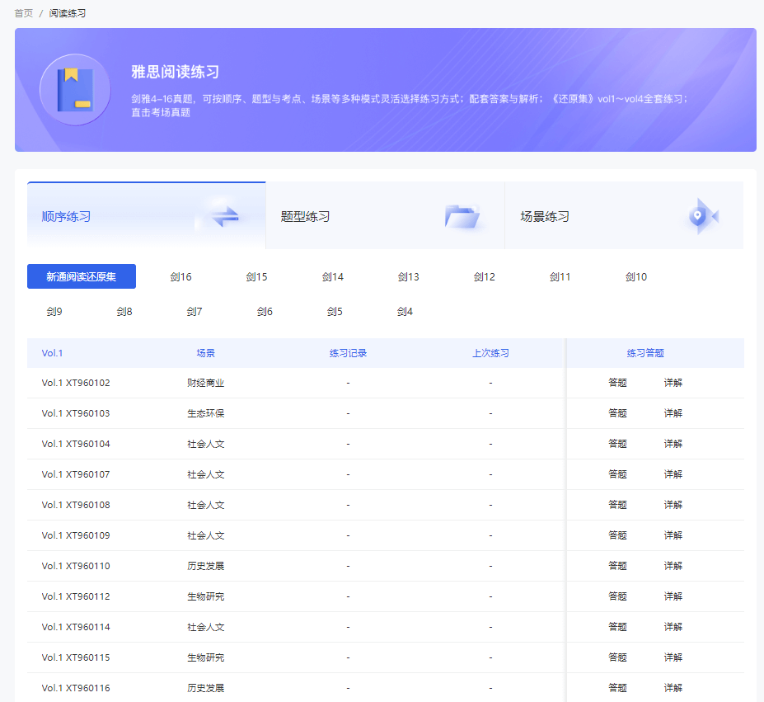Image resolution: width=764 pixels, height=702 pixels.
Task: Start 答题 for Vol.1 XT960109
Action: tap(617, 535)
